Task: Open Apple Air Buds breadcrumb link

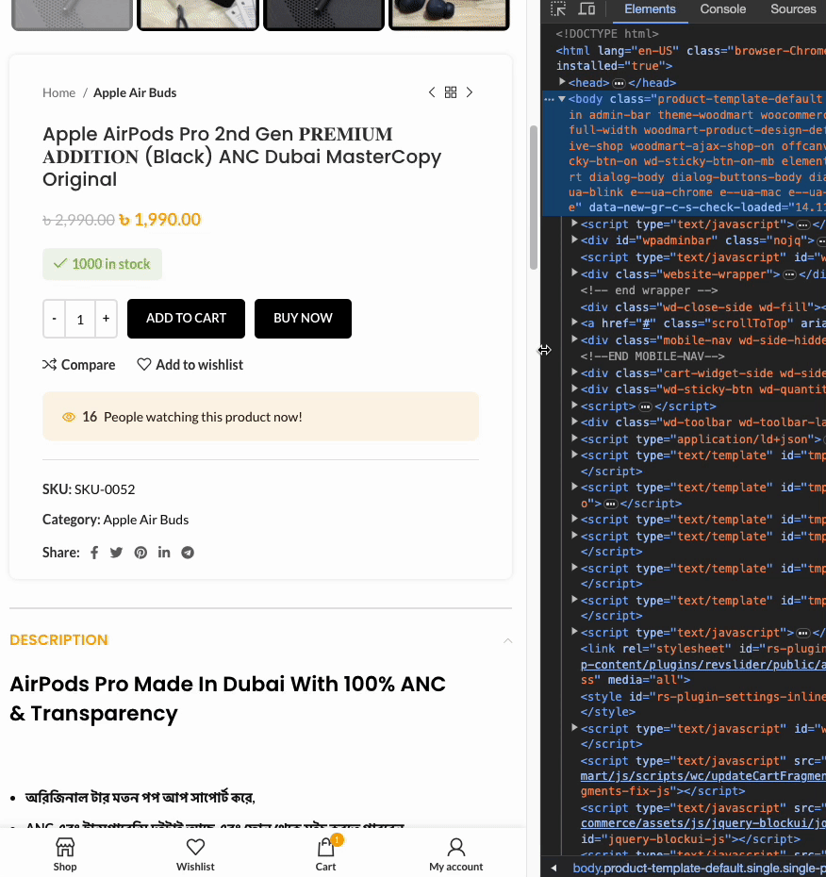Action: [x=135, y=92]
